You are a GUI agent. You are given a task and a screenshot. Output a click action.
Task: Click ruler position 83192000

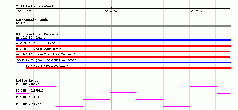click(x=111, y=11)
